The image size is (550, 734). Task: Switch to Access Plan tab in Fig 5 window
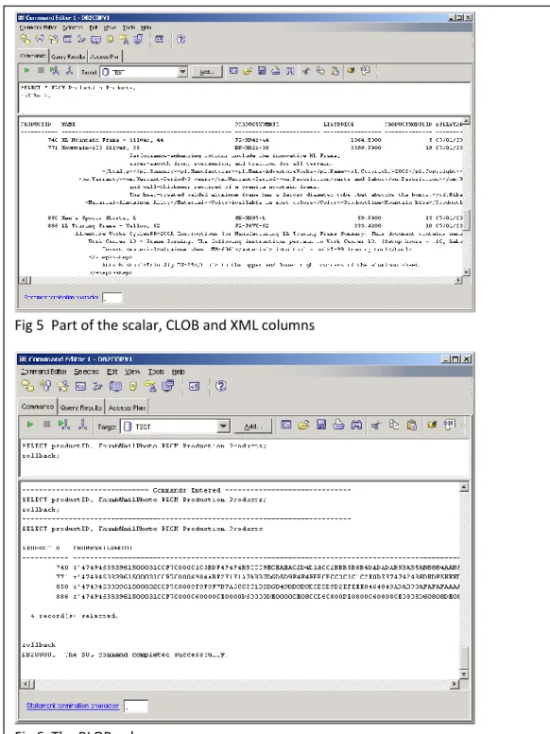pyautogui.click(x=104, y=57)
